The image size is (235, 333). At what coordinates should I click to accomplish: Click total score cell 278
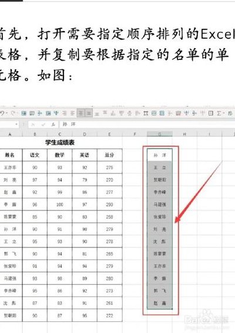click(109, 241)
